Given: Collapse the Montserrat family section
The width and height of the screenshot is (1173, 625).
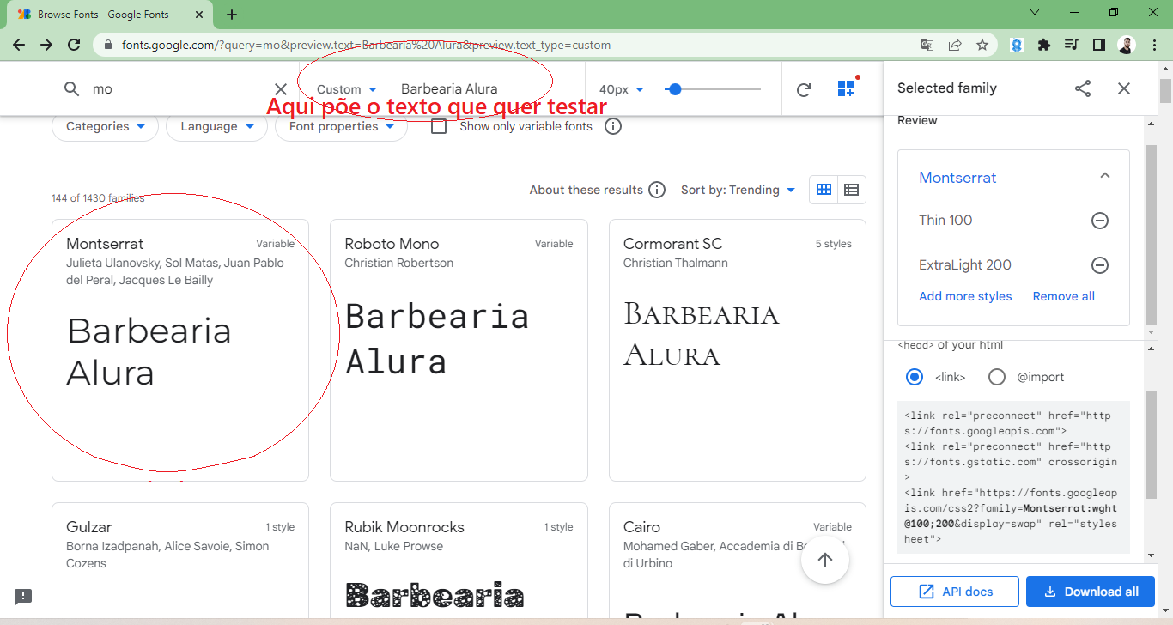Looking at the screenshot, I should pos(1105,176).
